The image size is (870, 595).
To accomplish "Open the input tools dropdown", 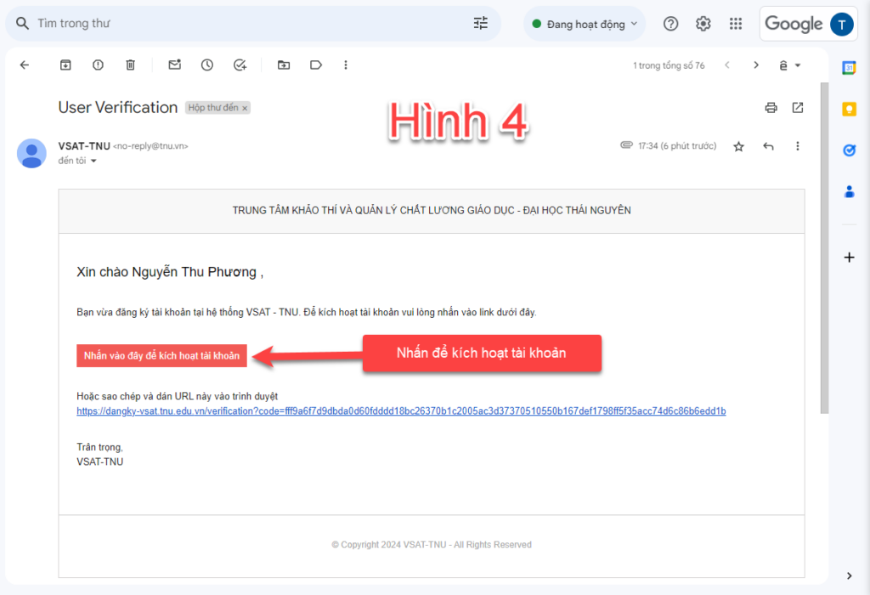I will tap(790, 65).
